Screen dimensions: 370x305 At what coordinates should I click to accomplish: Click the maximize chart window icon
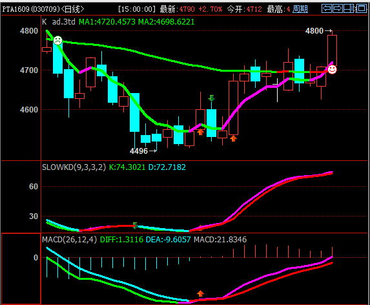click(361, 9)
